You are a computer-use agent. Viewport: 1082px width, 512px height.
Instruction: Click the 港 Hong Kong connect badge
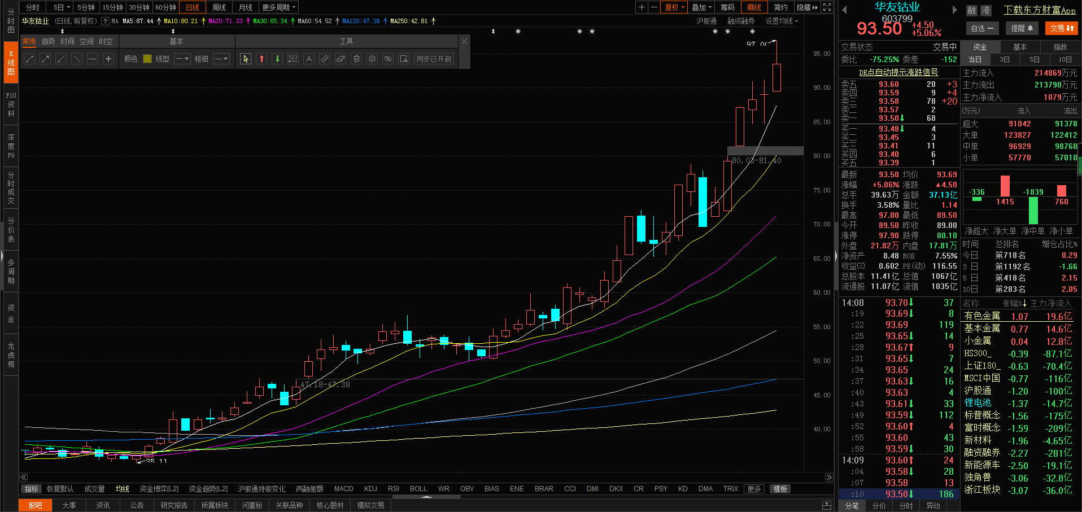(985, 10)
